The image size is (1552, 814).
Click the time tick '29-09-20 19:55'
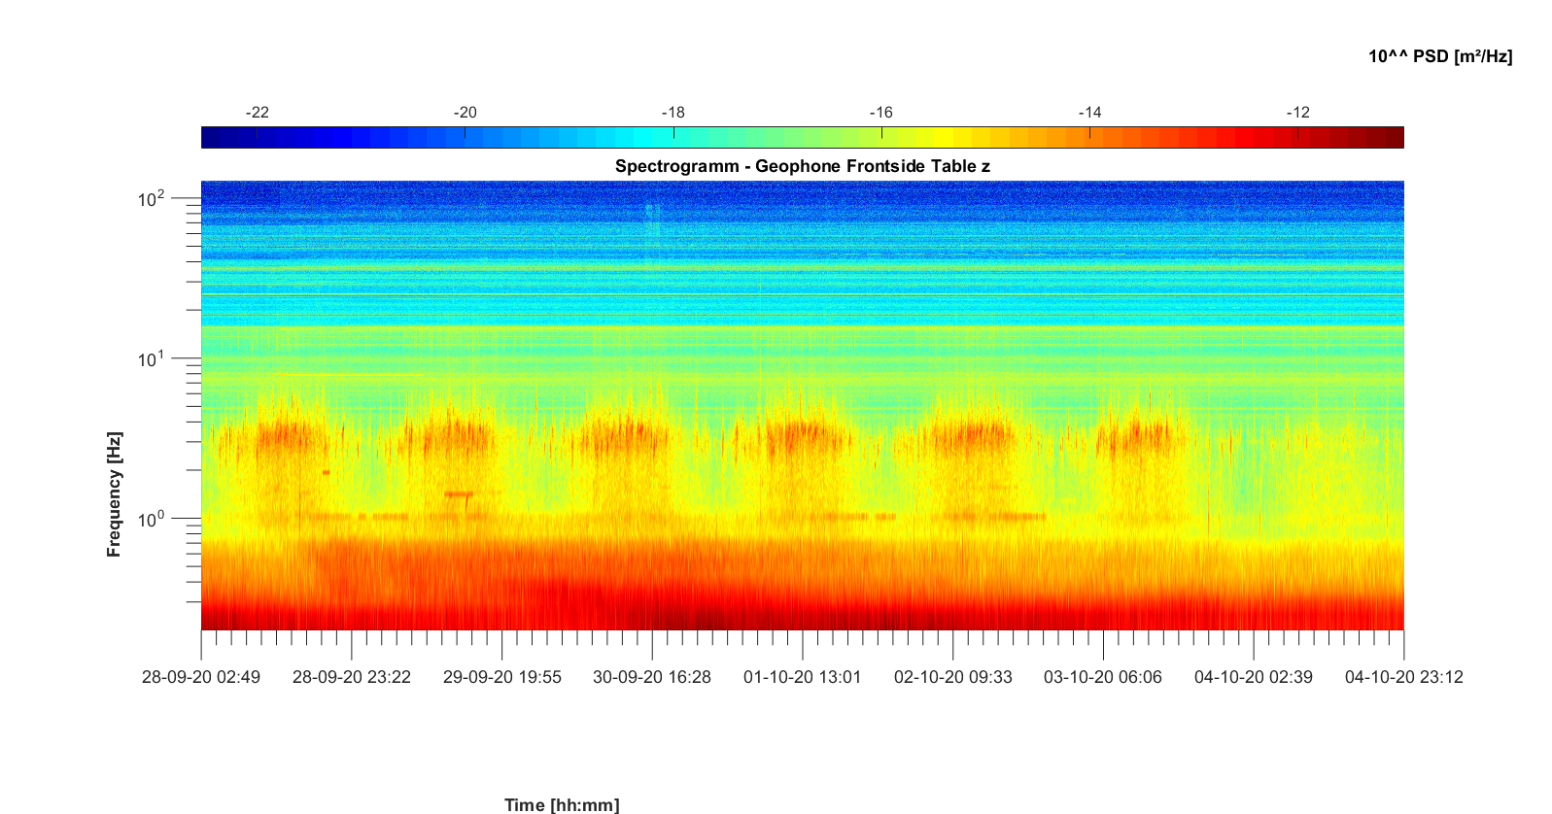(x=502, y=677)
